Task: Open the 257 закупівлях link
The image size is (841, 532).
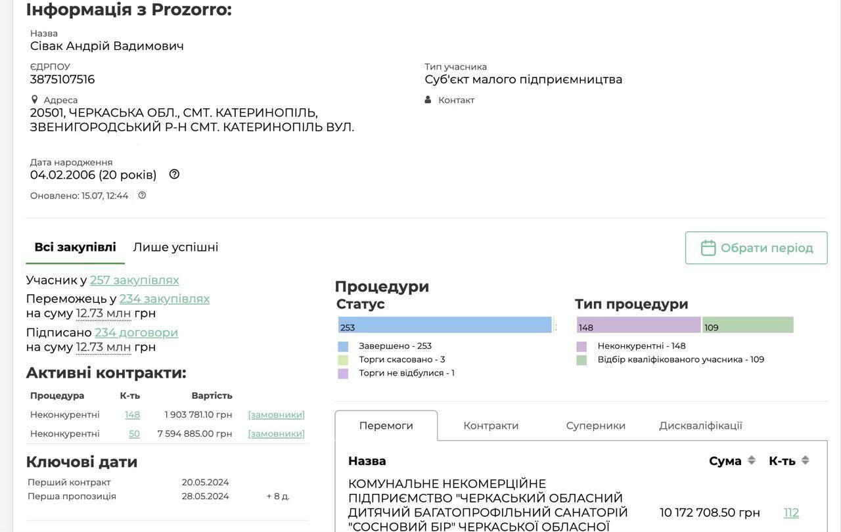Action: point(135,280)
